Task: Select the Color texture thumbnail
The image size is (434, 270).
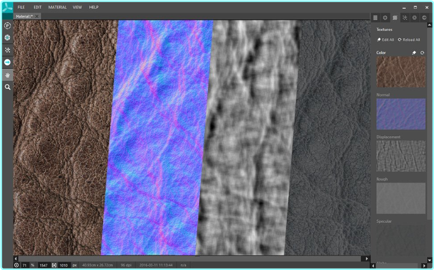Action: pos(401,72)
